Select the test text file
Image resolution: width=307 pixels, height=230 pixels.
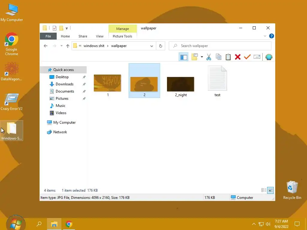coord(217,78)
